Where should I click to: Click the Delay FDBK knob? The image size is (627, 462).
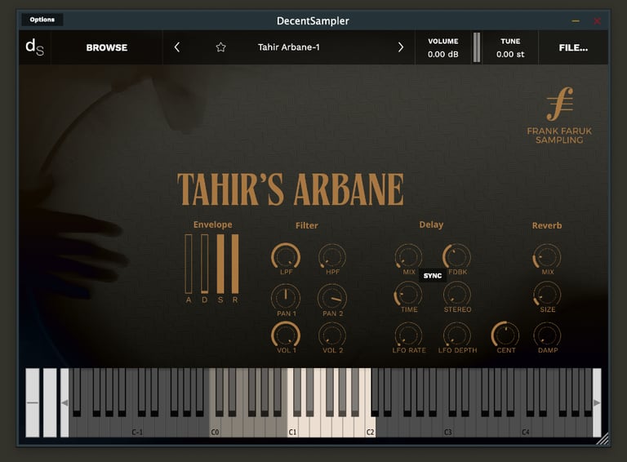pyautogui.click(x=456, y=256)
